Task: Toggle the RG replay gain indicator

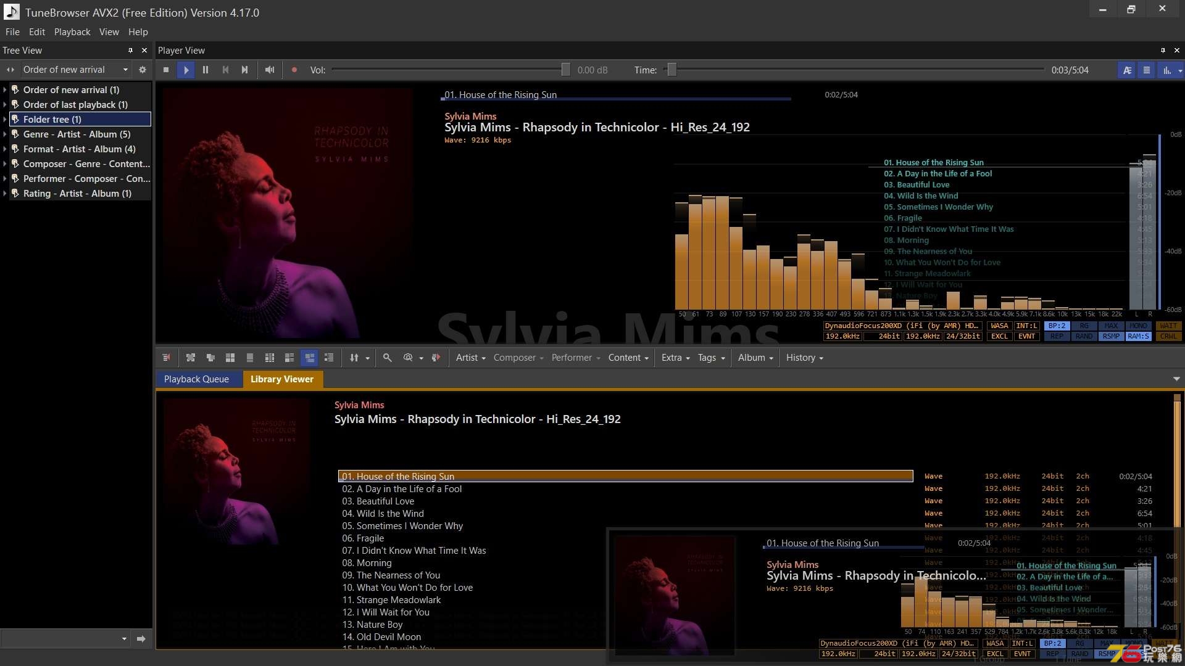Action: (x=1084, y=326)
